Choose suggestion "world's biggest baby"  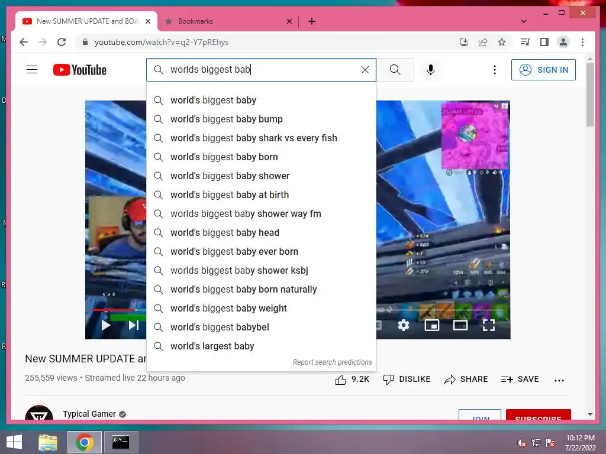261,100
